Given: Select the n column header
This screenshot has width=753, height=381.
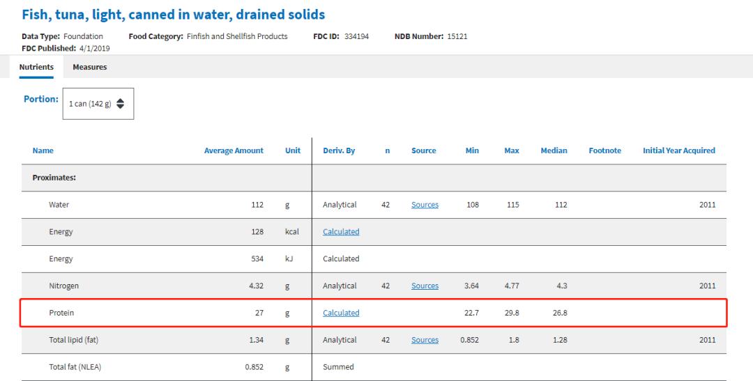Looking at the screenshot, I should click(x=387, y=150).
